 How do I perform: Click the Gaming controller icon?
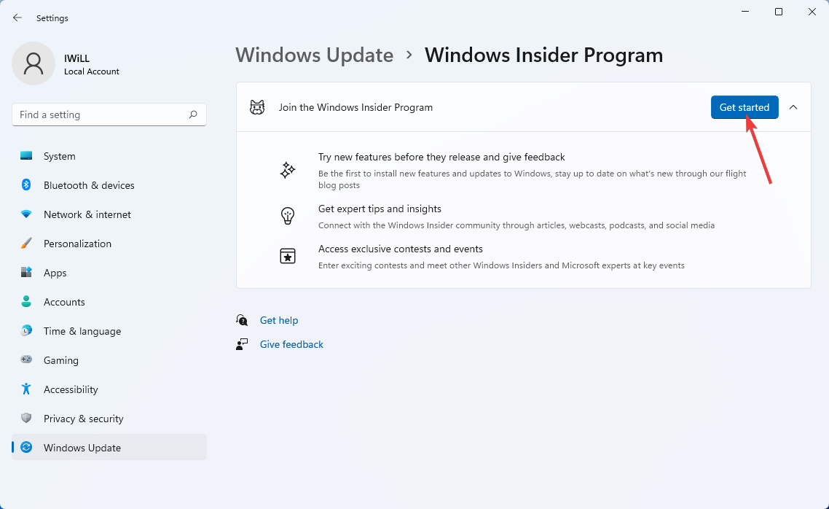point(26,360)
